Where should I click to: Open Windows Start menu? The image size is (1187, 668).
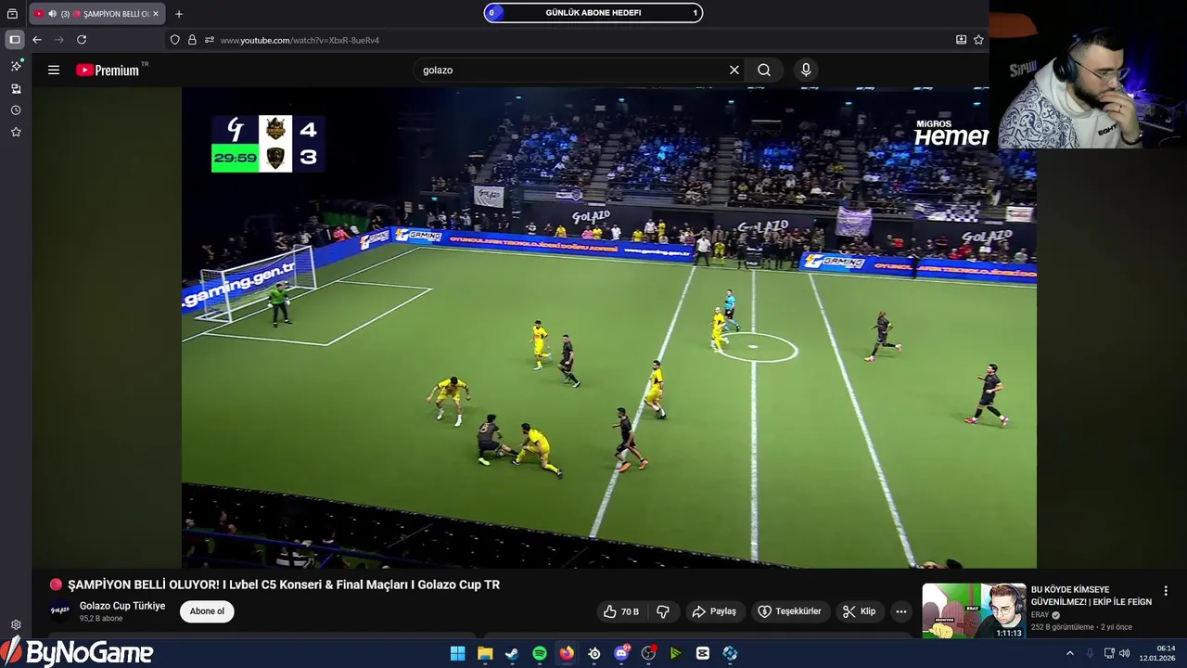coord(457,653)
